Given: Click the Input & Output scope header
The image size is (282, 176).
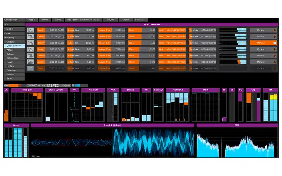Looking at the screenshot, I should click(112, 125).
